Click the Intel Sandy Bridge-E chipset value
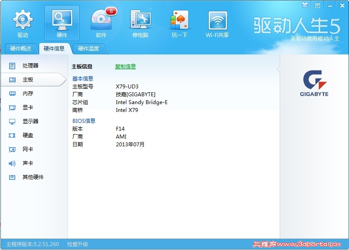This screenshot has width=349, height=250. pos(142,102)
